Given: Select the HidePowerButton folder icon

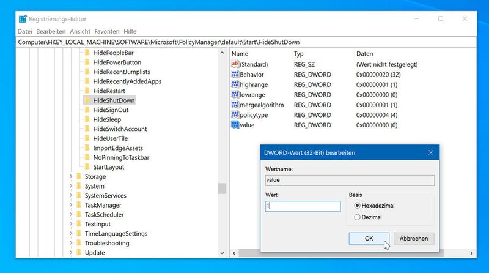Looking at the screenshot, I should pyautogui.click(x=87, y=62).
